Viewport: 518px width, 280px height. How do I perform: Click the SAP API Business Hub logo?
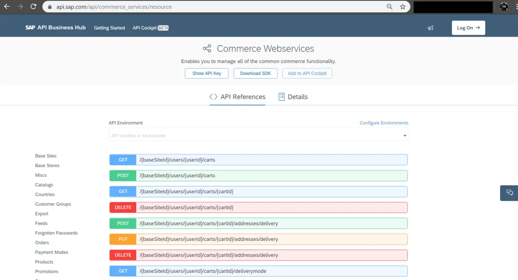pos(56,28)
